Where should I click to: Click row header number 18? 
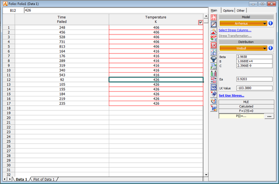click(9, 108)
